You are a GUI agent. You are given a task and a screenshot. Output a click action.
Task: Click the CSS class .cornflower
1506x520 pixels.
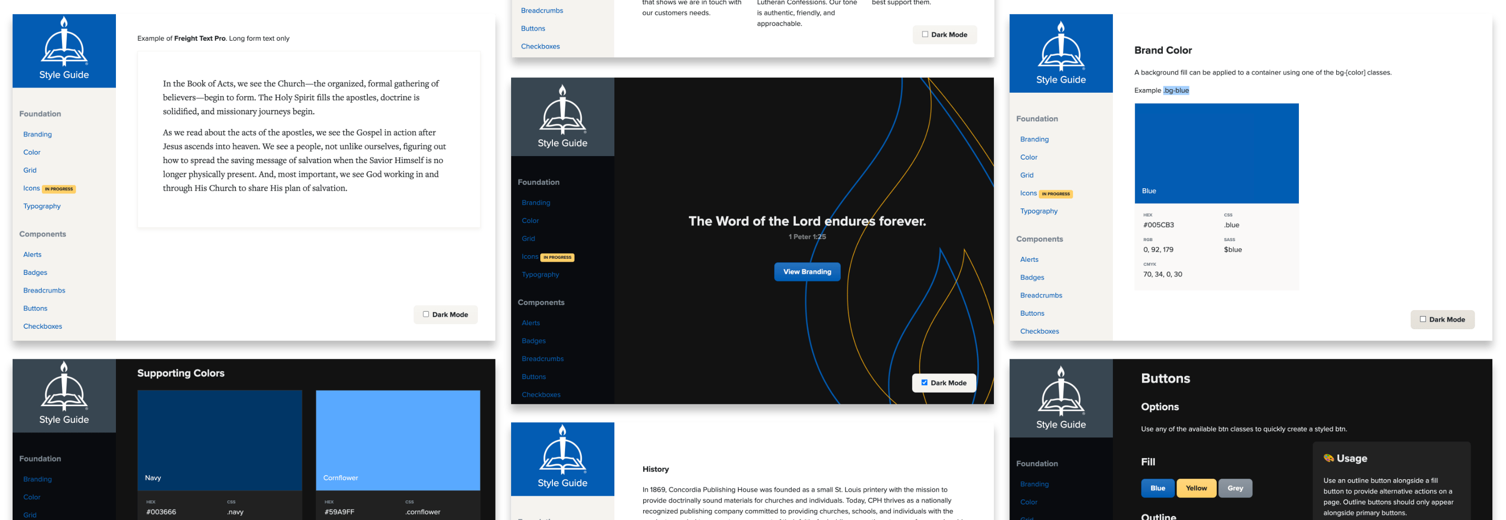click(423, 512)
